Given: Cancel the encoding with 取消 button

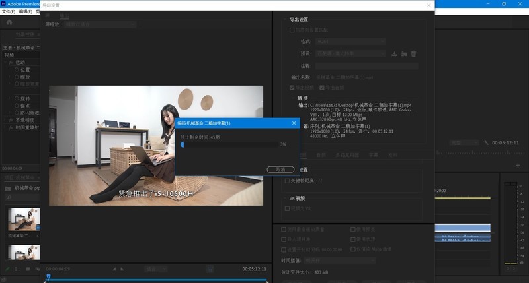Looking at the screenshot, I should click(x=280, y=170).
